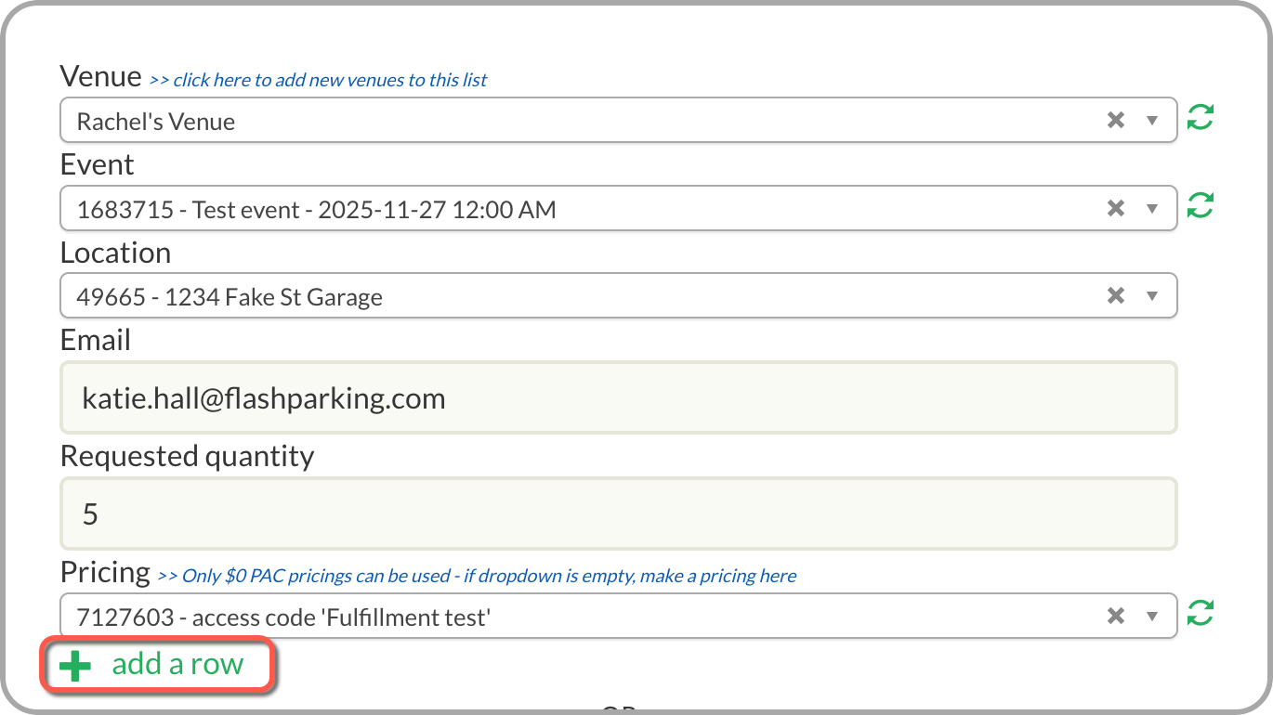The image size is (1273, 715).
Task: Open the Venue dropdown arrow
Action: click(1152, 121)
